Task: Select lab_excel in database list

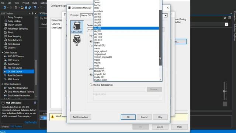Action: [x=126, y=40]
